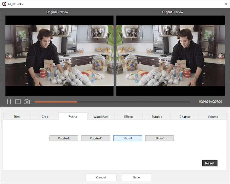Reset the rotation settings
The image size is (230, 184).
(210, 163)
